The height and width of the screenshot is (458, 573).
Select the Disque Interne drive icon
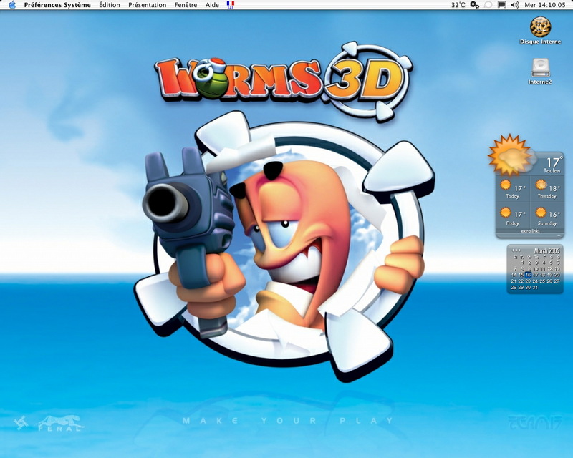[x=540, y=26]
